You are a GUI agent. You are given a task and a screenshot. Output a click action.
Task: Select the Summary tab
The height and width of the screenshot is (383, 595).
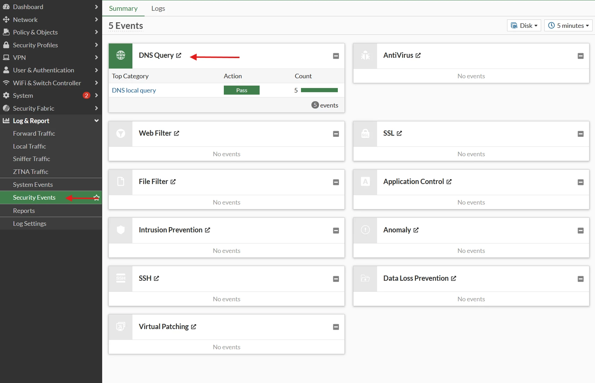click(123, 8)
